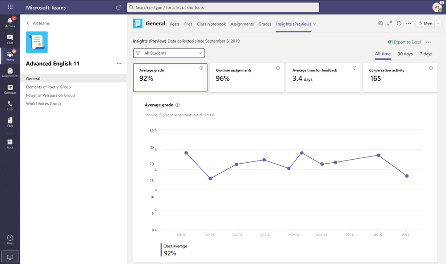Expand the tab to full screen
Image resolution: width=446 pixels, height=264 pixels.
coord(390,24)
